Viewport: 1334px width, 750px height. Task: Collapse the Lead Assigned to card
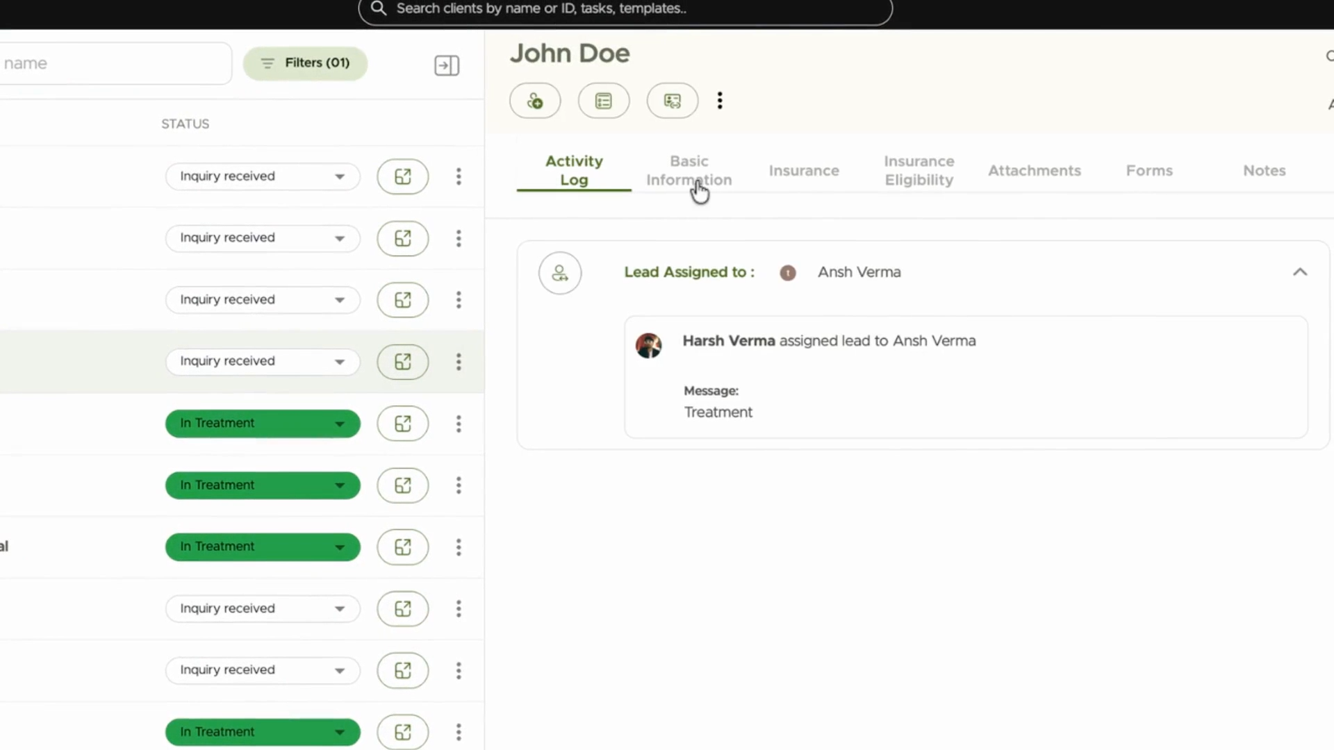1300,272
